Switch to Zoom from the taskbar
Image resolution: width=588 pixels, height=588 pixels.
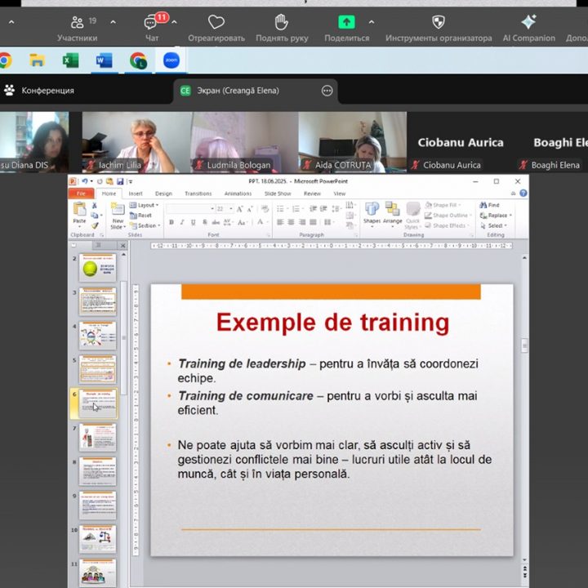(x=171, y=60)
